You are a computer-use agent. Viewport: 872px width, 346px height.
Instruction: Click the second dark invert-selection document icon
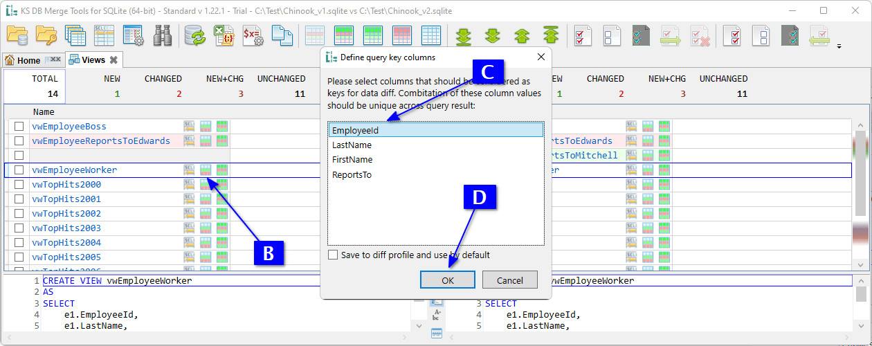point(790,35)
